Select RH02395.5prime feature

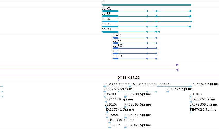[x=138, y=104]
